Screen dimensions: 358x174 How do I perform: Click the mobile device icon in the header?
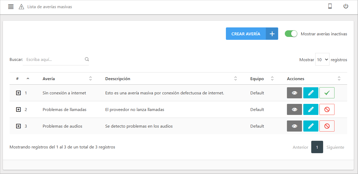pyautogui.click(x=330, y=6)
